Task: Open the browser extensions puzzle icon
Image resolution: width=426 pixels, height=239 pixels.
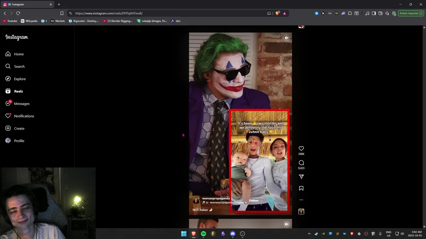Action: point(350,13)
